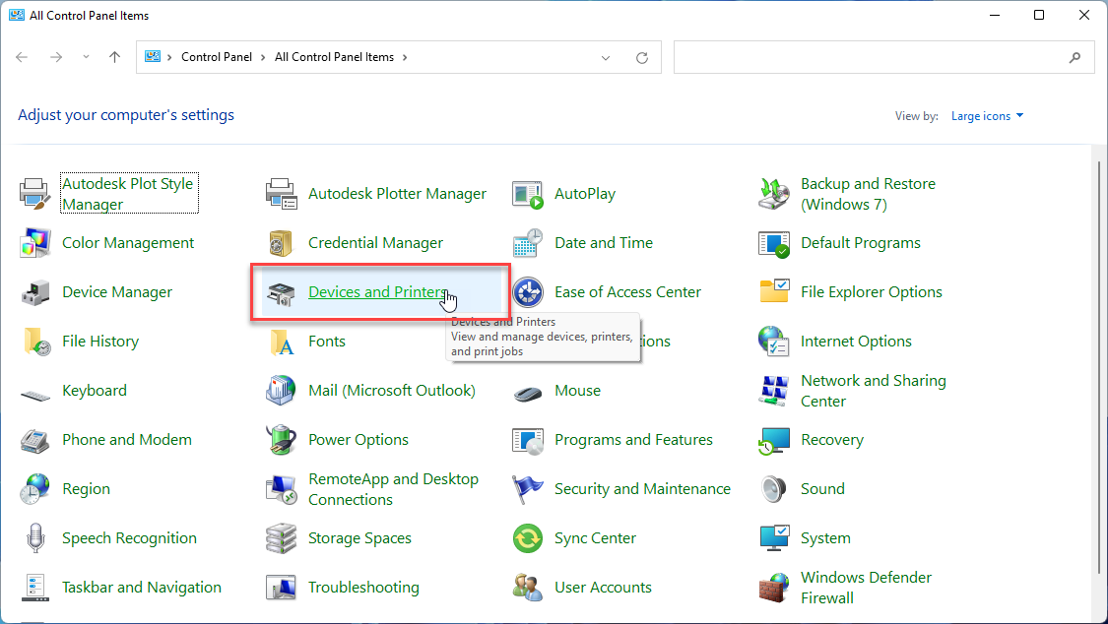Open the Windows Defender Firewall link
The width and height of the screenshot is (1108, 624).
(866, 588)
